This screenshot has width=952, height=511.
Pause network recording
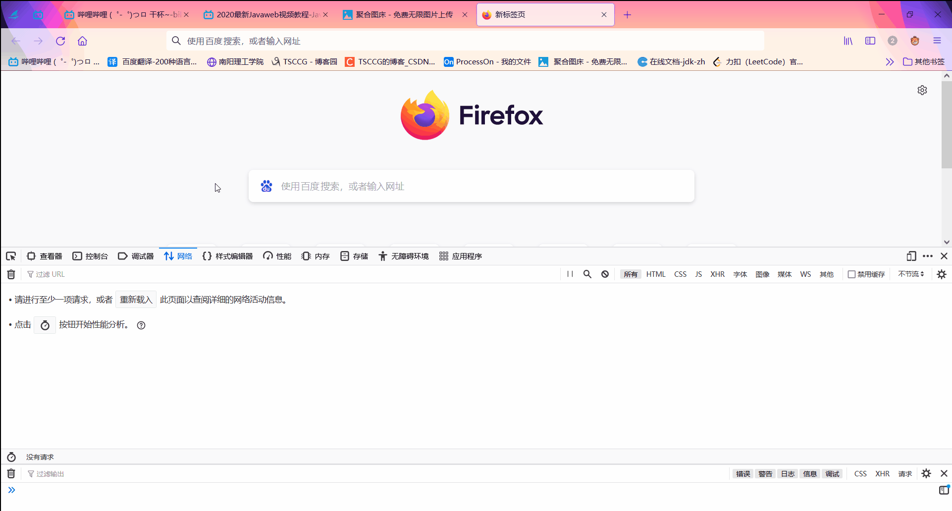(570, 274)
